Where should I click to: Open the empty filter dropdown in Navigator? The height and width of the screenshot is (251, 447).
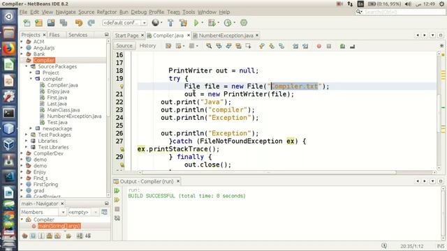click(83, 212)
